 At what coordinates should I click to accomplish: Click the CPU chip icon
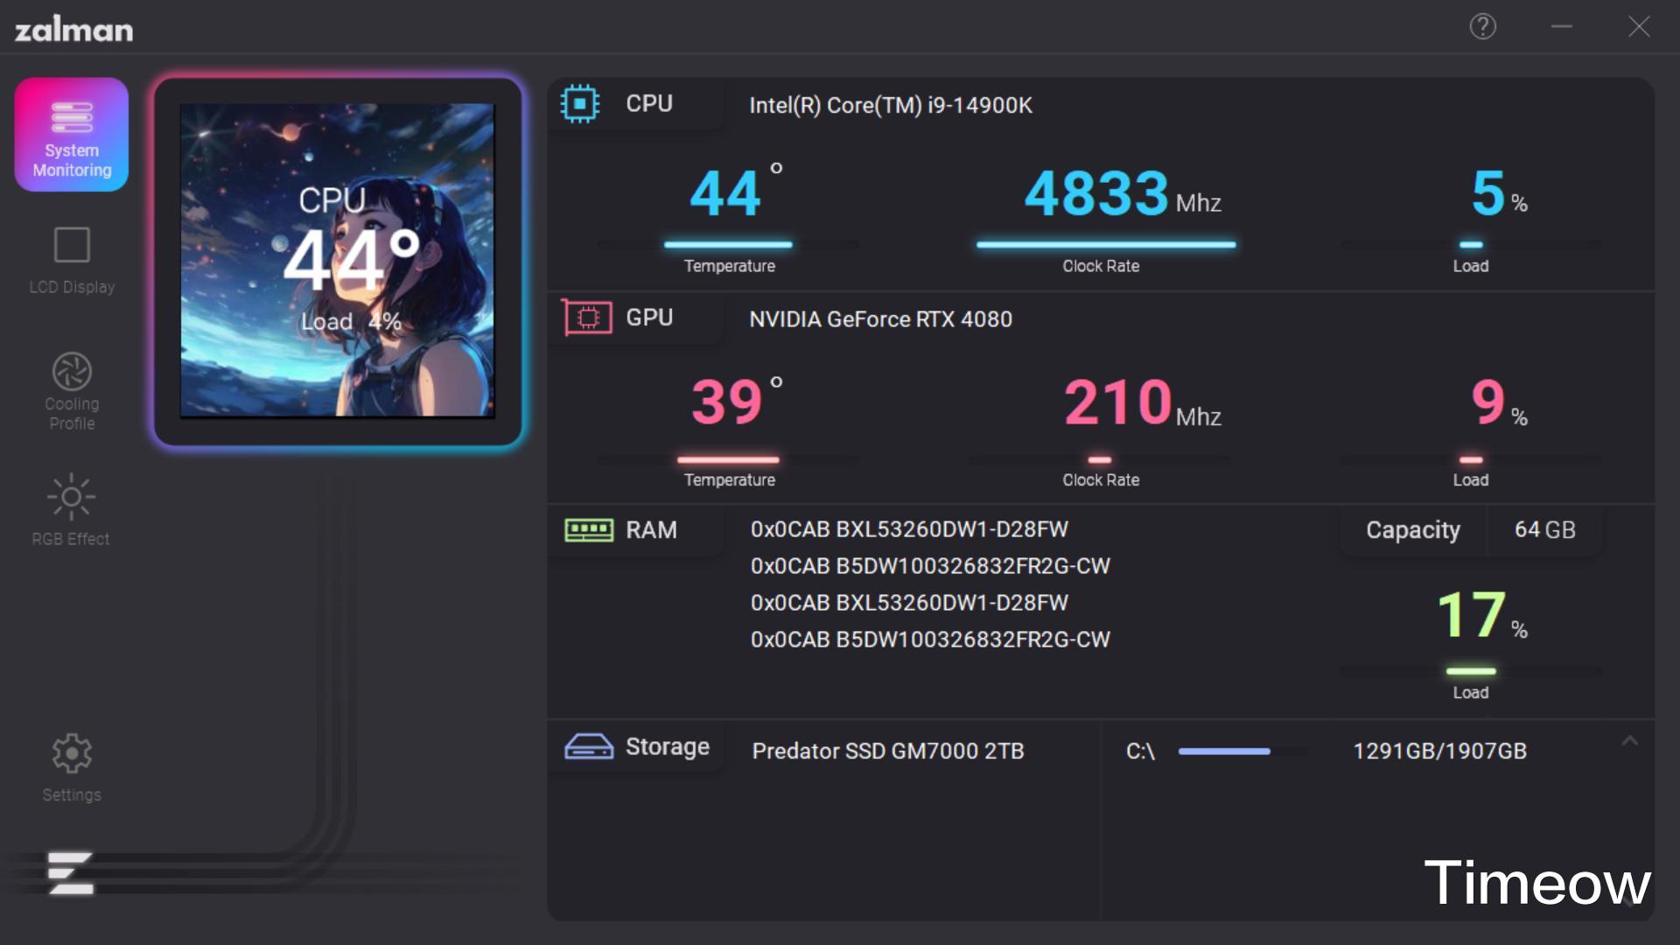pos(579,104)
